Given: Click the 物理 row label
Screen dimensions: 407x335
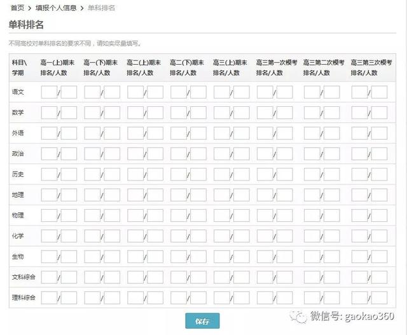Looking at the screenshot, I should pyautogui.click(x=18, y=215).
